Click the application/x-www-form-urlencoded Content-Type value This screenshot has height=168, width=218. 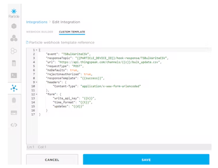111,86
